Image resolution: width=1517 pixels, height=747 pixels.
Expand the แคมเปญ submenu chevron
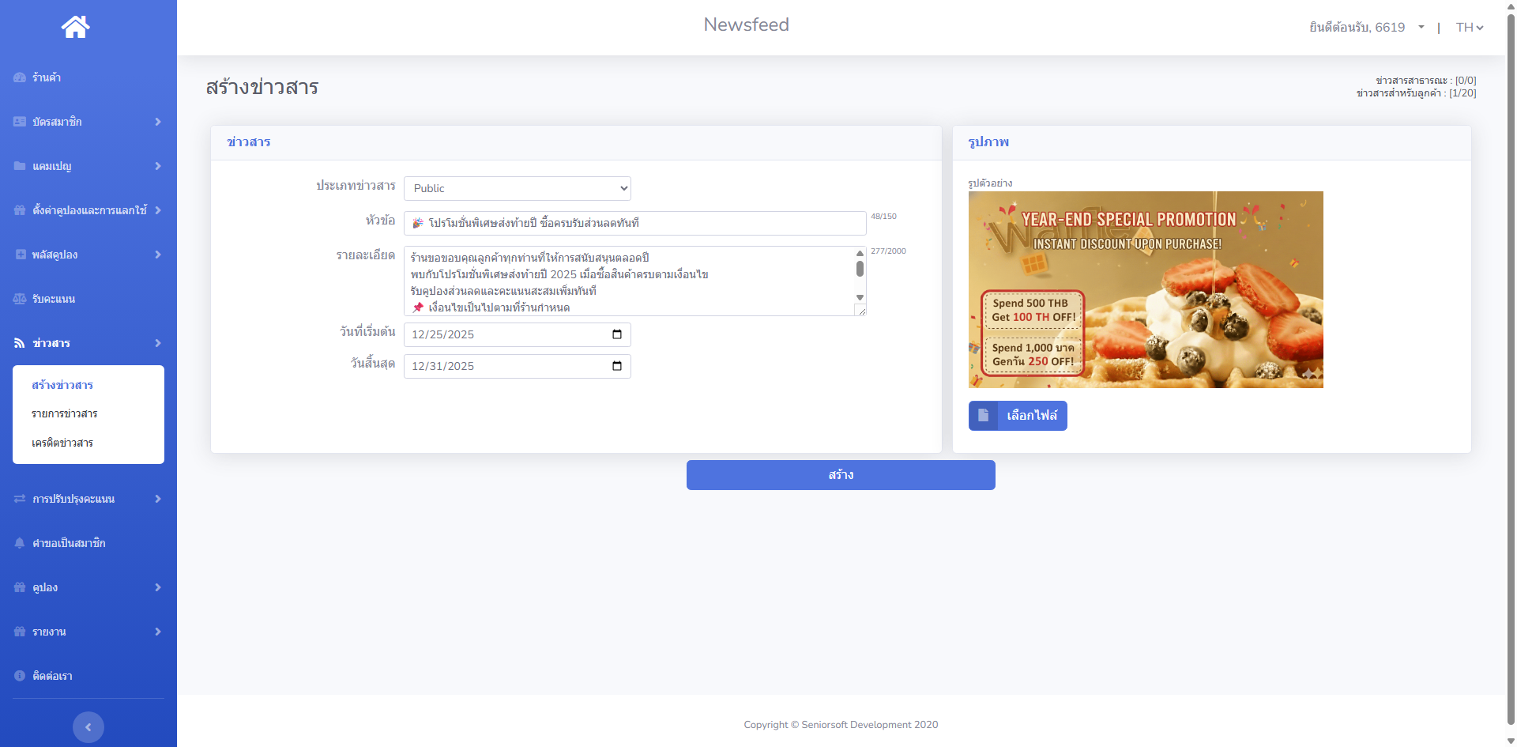pyautogui.click(x=158, y=166)
